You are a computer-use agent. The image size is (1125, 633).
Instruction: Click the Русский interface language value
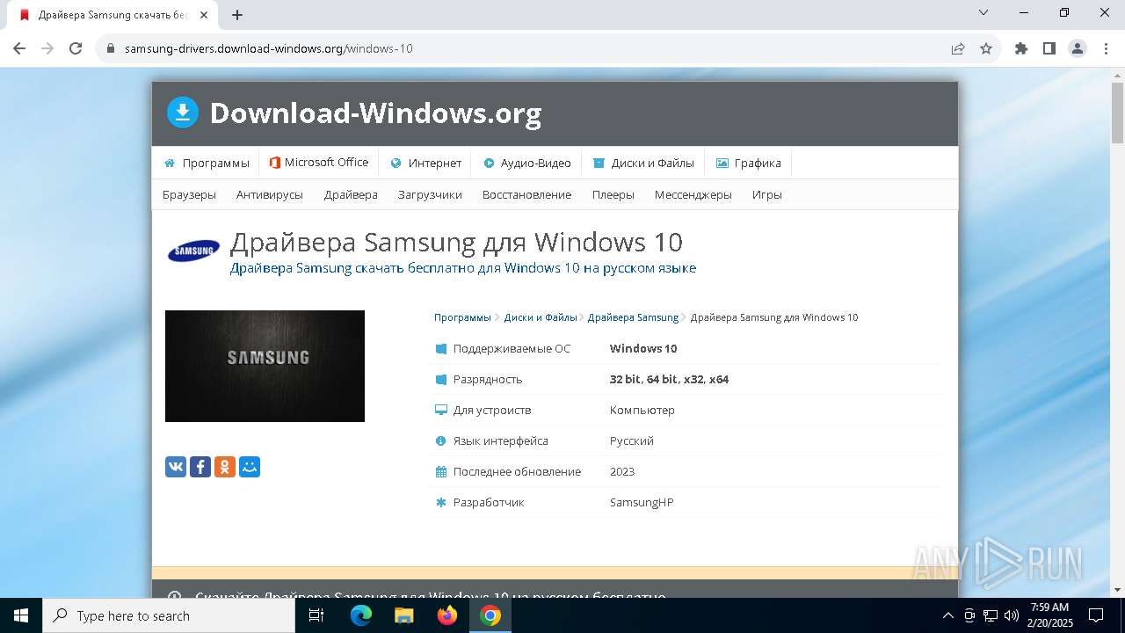[632, 440]
